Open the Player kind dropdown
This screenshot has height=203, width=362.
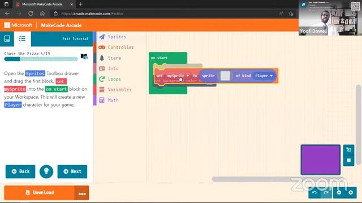point(264,76)
